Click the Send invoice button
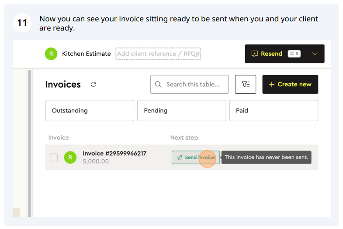Image resolution: width=343 pixels, height=229 pixels. click(196, 157)
